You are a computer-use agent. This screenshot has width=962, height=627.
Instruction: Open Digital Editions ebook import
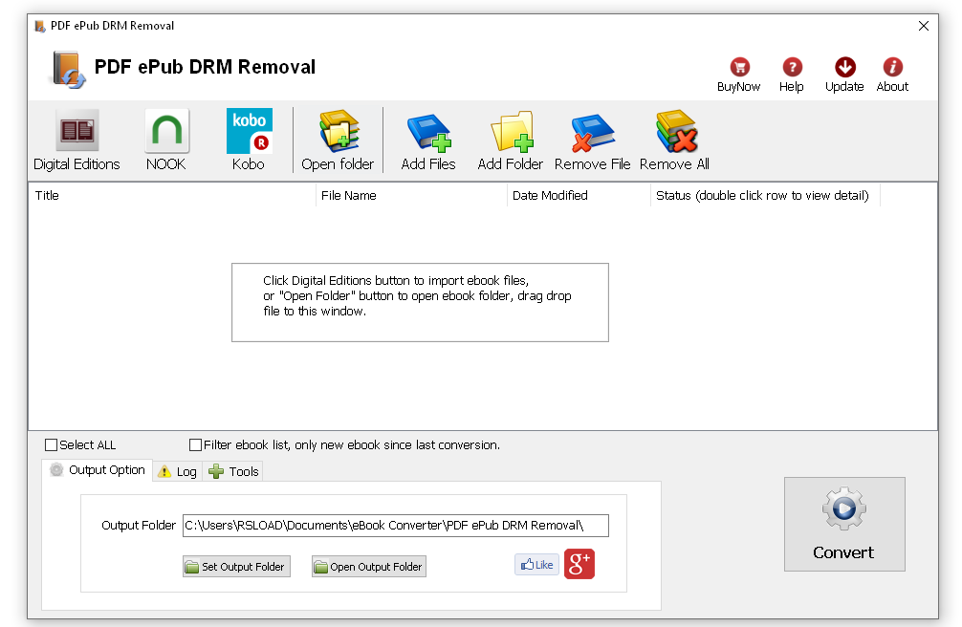77,134
